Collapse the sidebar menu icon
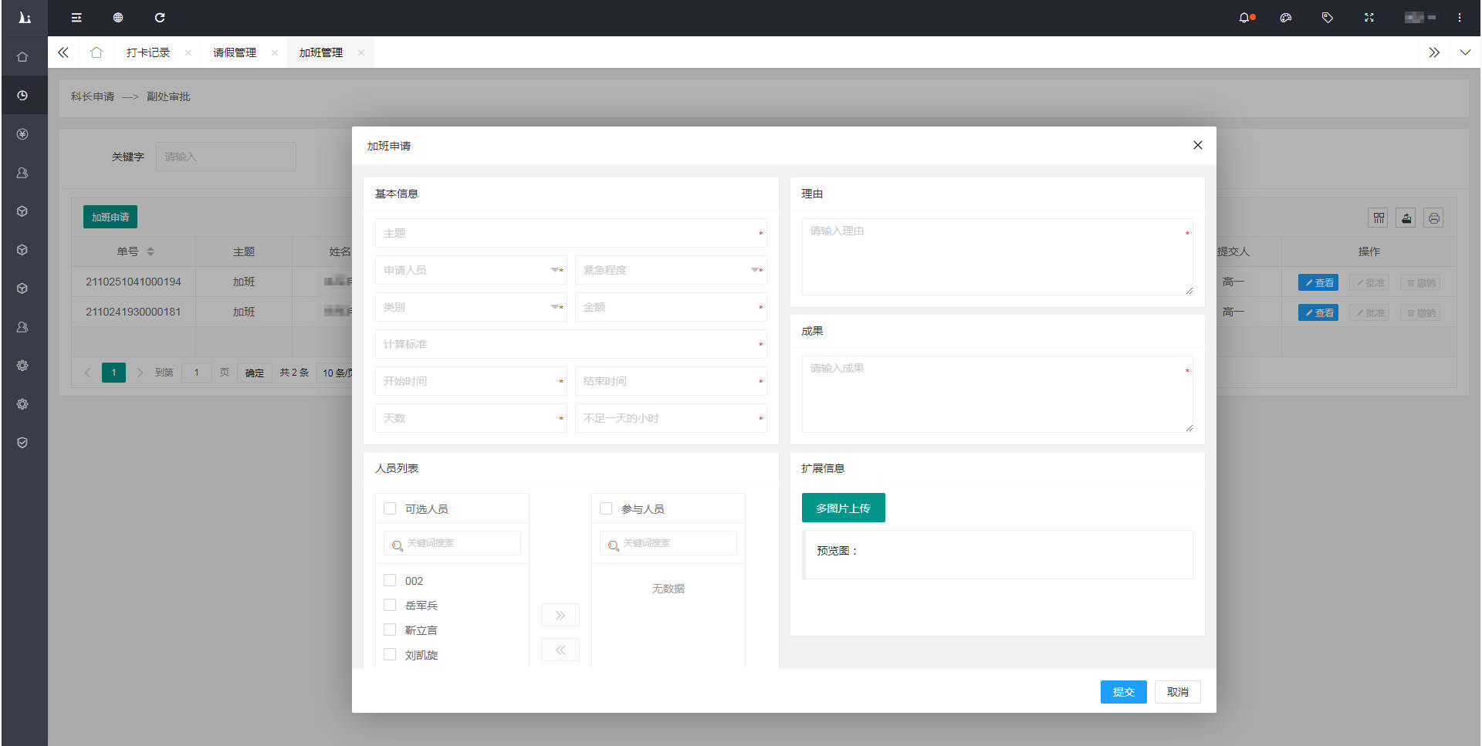Screen dimensions: 1482x746 tap(76, 18)
